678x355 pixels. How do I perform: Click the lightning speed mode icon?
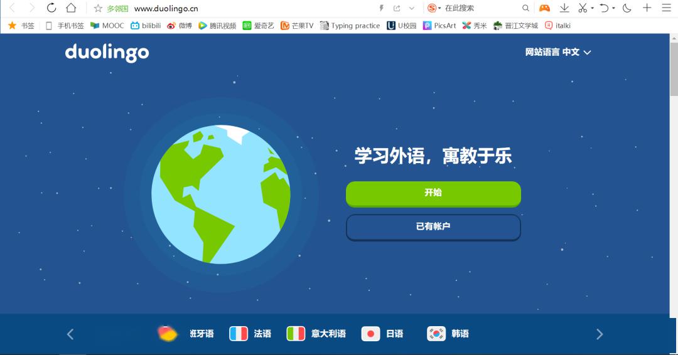[x=382, y=8]
